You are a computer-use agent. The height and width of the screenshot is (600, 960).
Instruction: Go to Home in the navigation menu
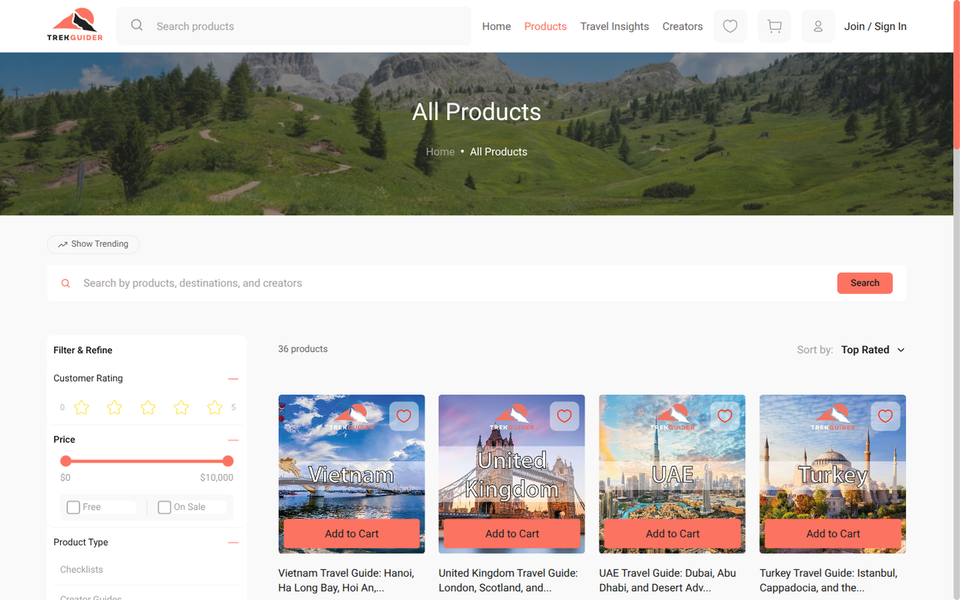point(496,26)
